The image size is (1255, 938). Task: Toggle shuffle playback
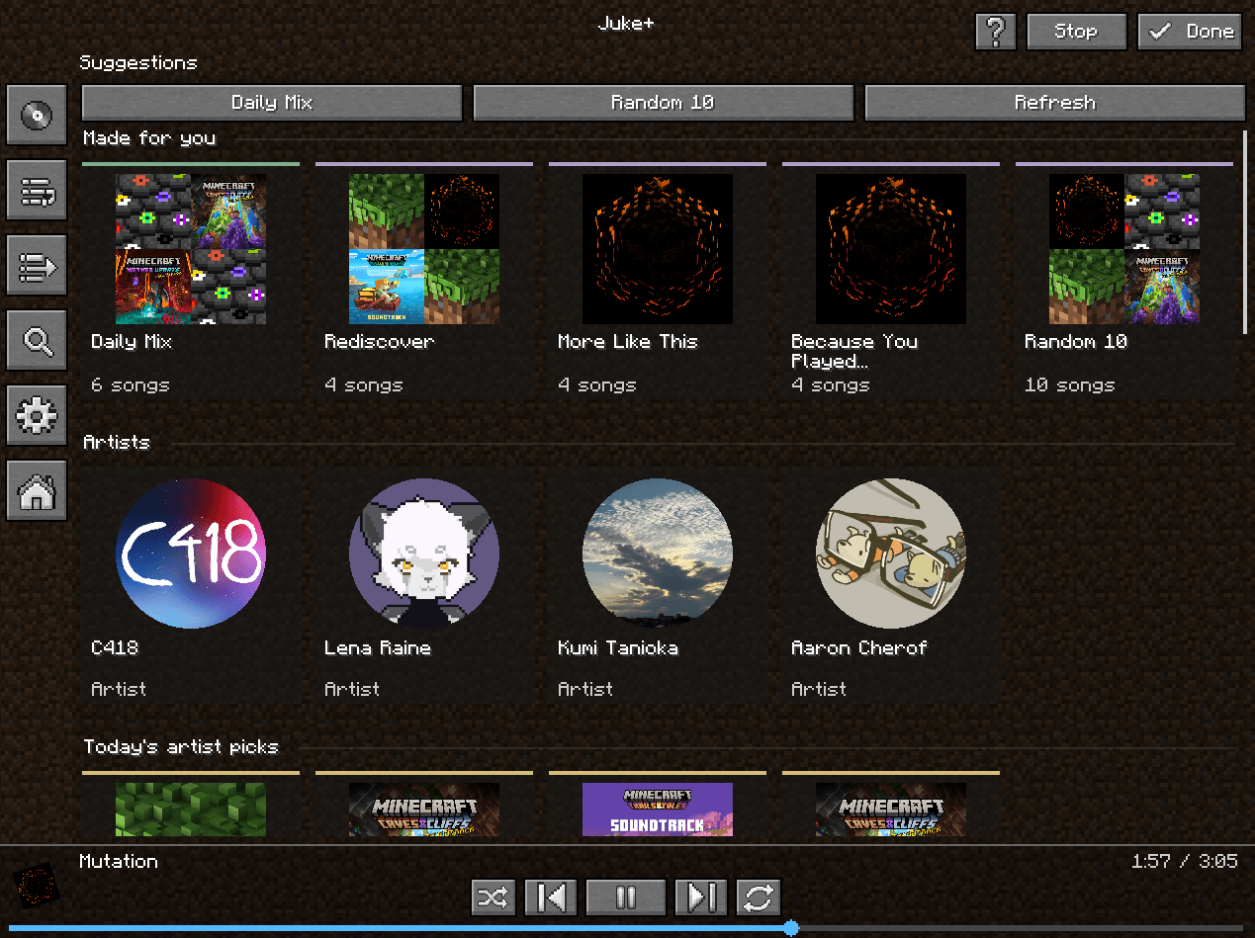(x=493, y=897)
